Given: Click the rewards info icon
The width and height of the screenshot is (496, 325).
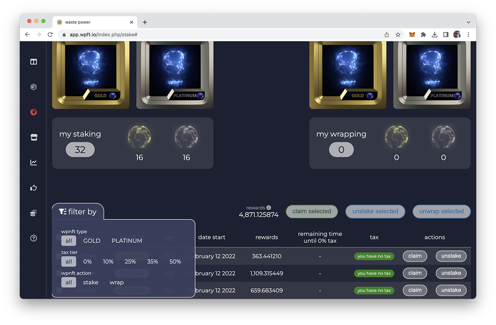Looking at the screenshot, I should pyautogui.click(x=269, y=208).
